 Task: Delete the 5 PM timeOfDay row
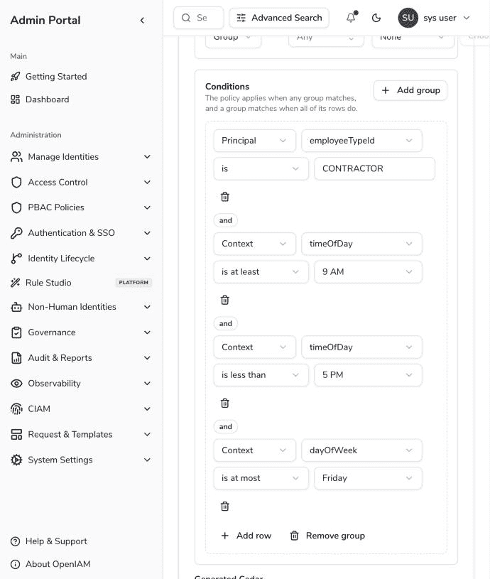pyautogui.click(x=224, y=403)
